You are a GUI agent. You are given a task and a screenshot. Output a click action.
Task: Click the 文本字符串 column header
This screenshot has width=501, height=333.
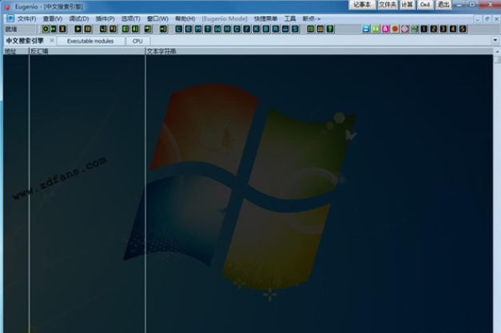tap(162, 51)
